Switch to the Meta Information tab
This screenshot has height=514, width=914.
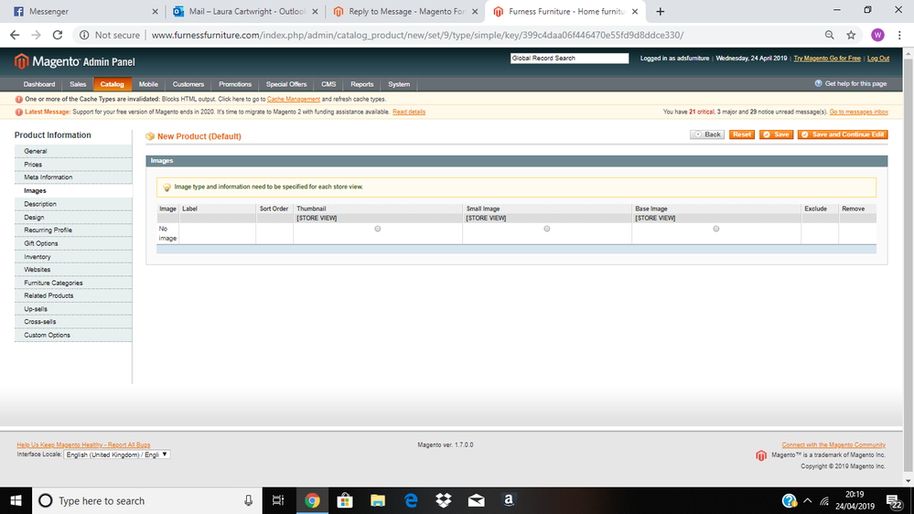click(x=73, y=177)
